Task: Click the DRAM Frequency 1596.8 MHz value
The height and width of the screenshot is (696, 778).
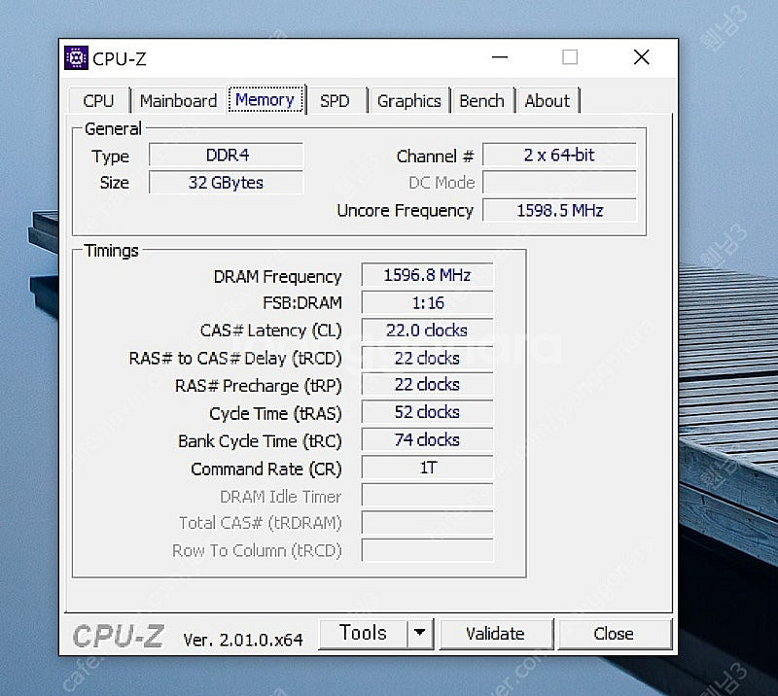Action: 427,275
